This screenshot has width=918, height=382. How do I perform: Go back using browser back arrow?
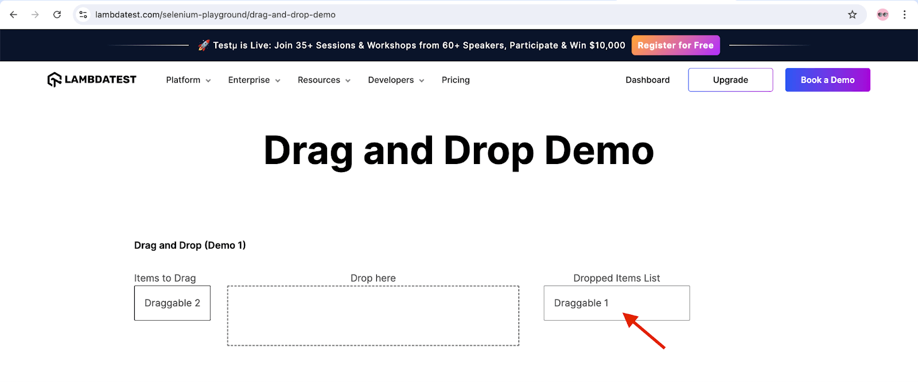[x=14, y=15]
